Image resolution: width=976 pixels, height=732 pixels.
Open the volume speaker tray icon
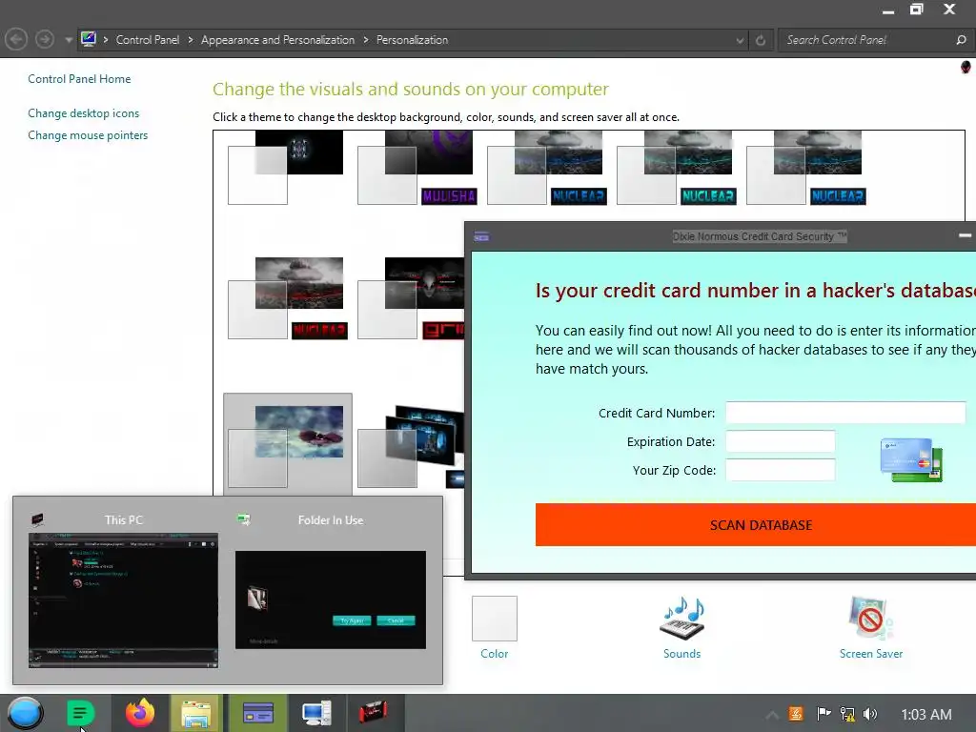point(870,714)
